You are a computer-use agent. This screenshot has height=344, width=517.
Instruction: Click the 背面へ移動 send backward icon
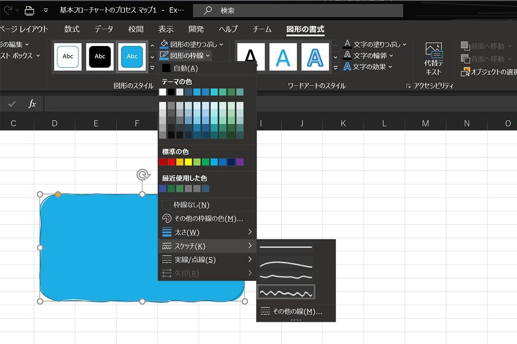[x=465, y=59]
